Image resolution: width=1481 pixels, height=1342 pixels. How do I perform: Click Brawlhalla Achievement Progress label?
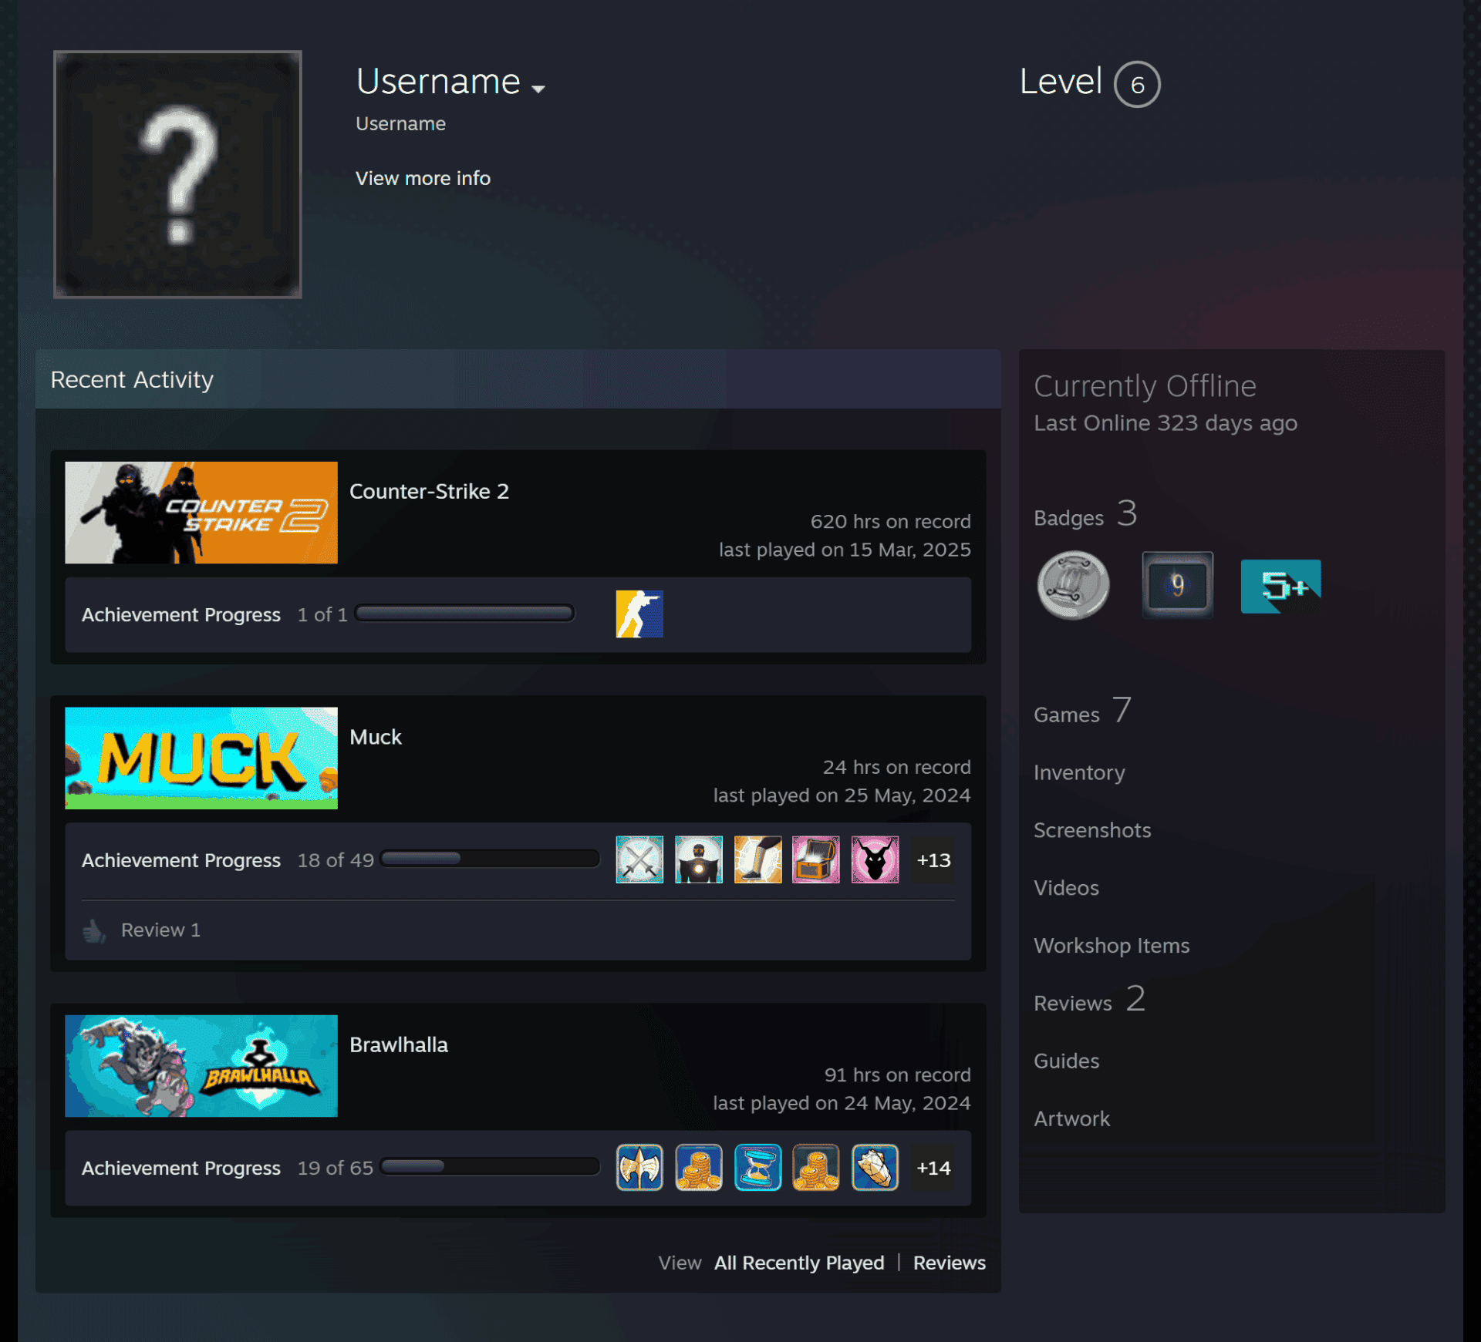[181, 1169]
